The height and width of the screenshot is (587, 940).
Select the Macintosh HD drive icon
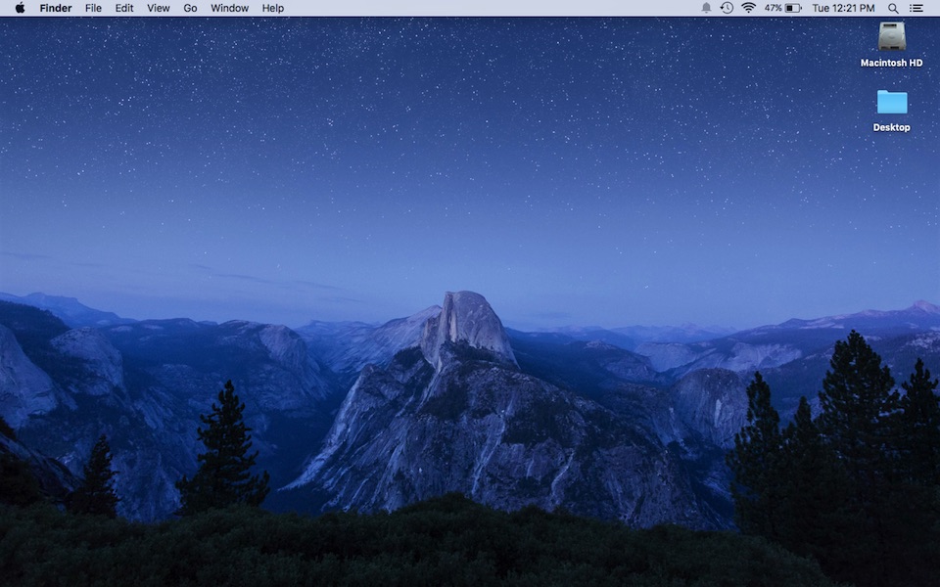point(891,36)
